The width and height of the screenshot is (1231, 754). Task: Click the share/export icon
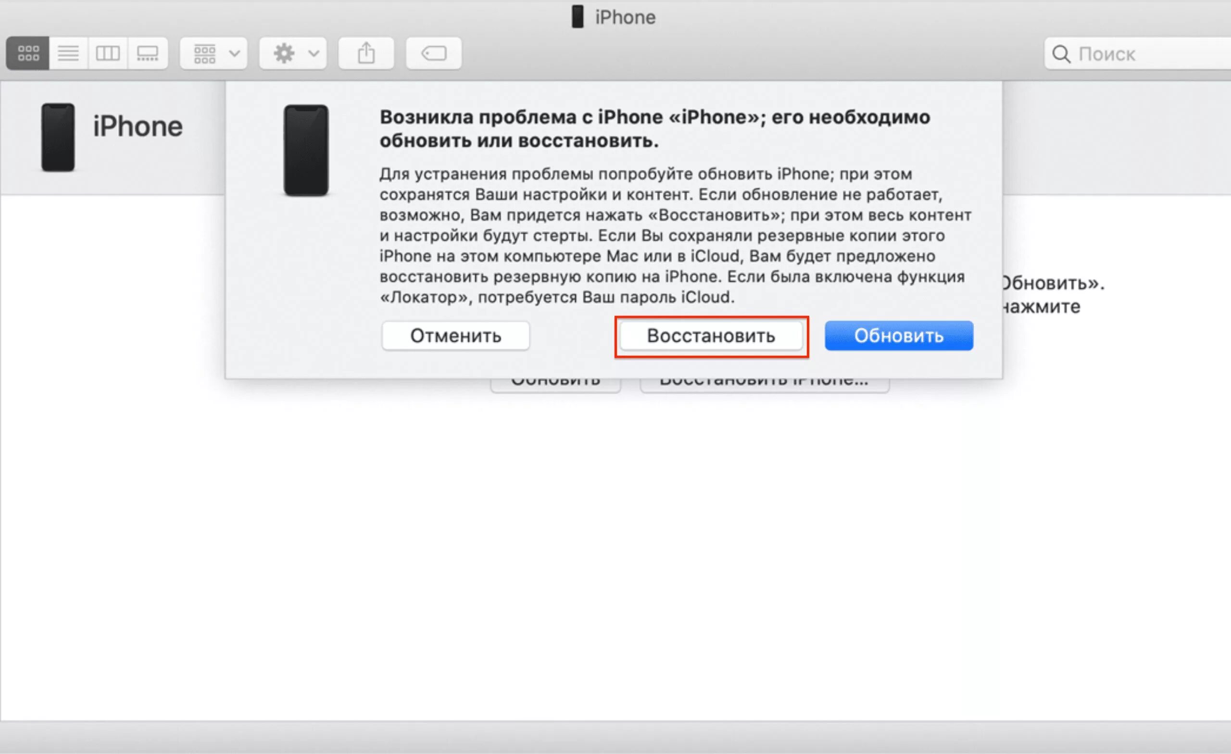(x=366, y=53)
